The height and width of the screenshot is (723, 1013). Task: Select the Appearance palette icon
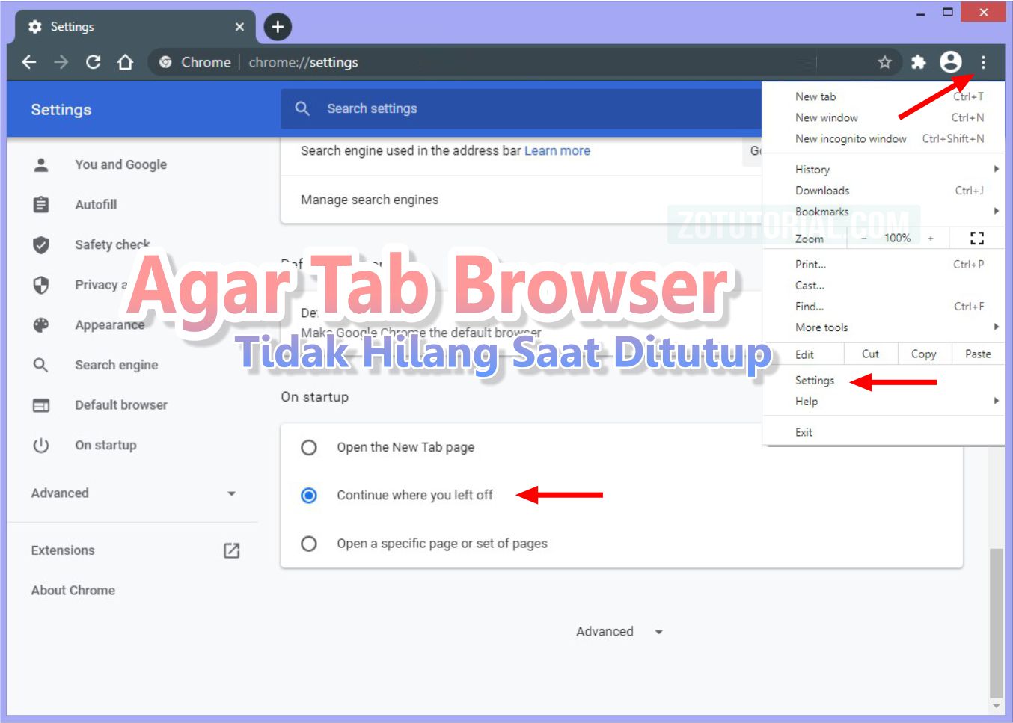42,324
